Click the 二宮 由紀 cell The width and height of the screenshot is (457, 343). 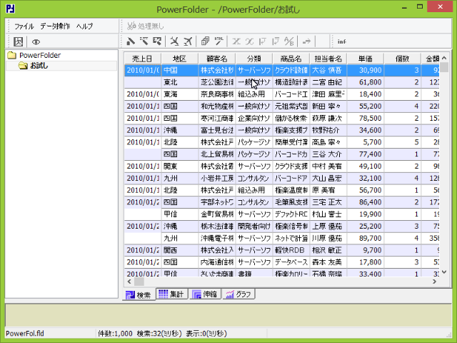tap(328, 82)
